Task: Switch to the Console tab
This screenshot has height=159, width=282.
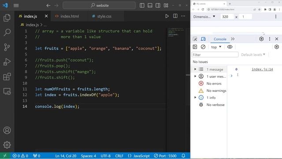Action: pos(220,39)
